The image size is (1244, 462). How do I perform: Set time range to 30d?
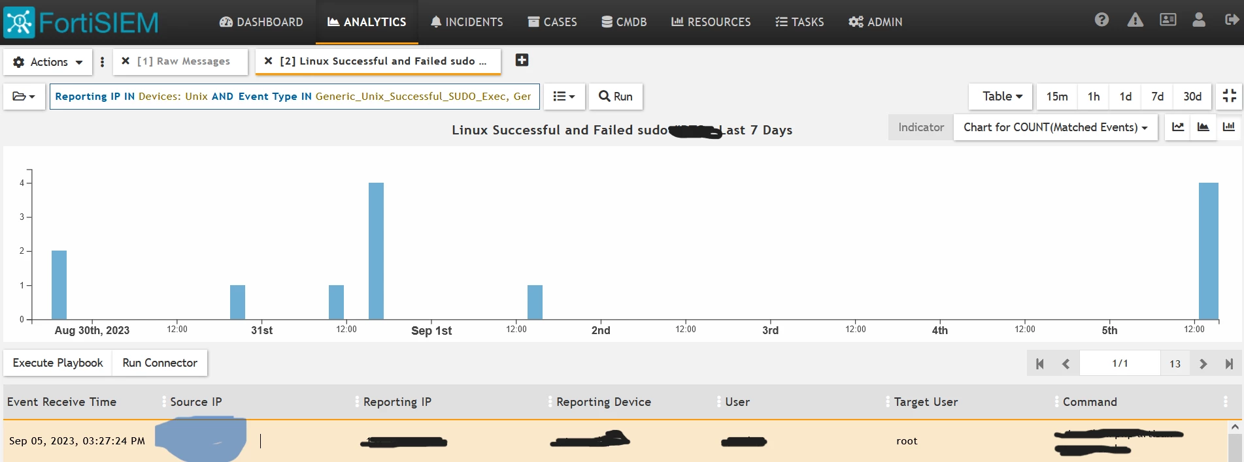click(x=1192, y=97)
